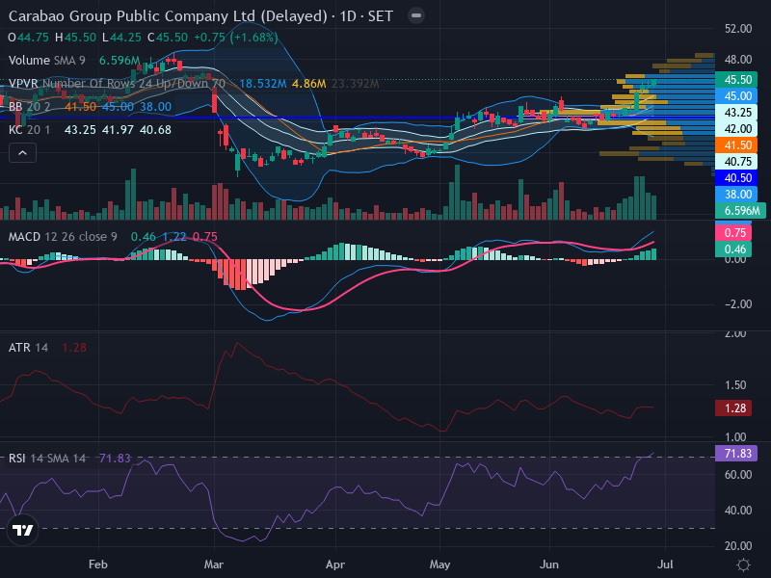
Task: Click the TradingView logo icon
Action: [x=22, y=530]
